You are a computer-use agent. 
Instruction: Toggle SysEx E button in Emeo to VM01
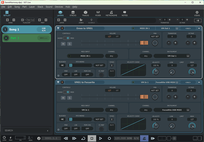pos(112,65)
